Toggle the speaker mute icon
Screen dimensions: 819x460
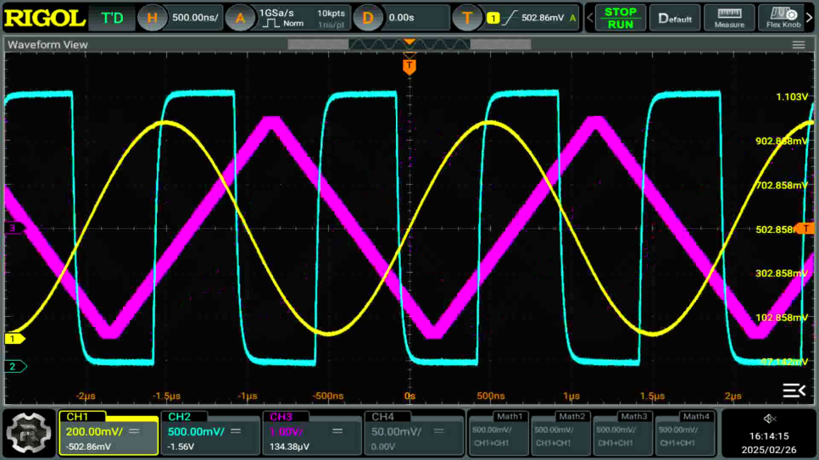pyautogui.click(x=769, y=418)
